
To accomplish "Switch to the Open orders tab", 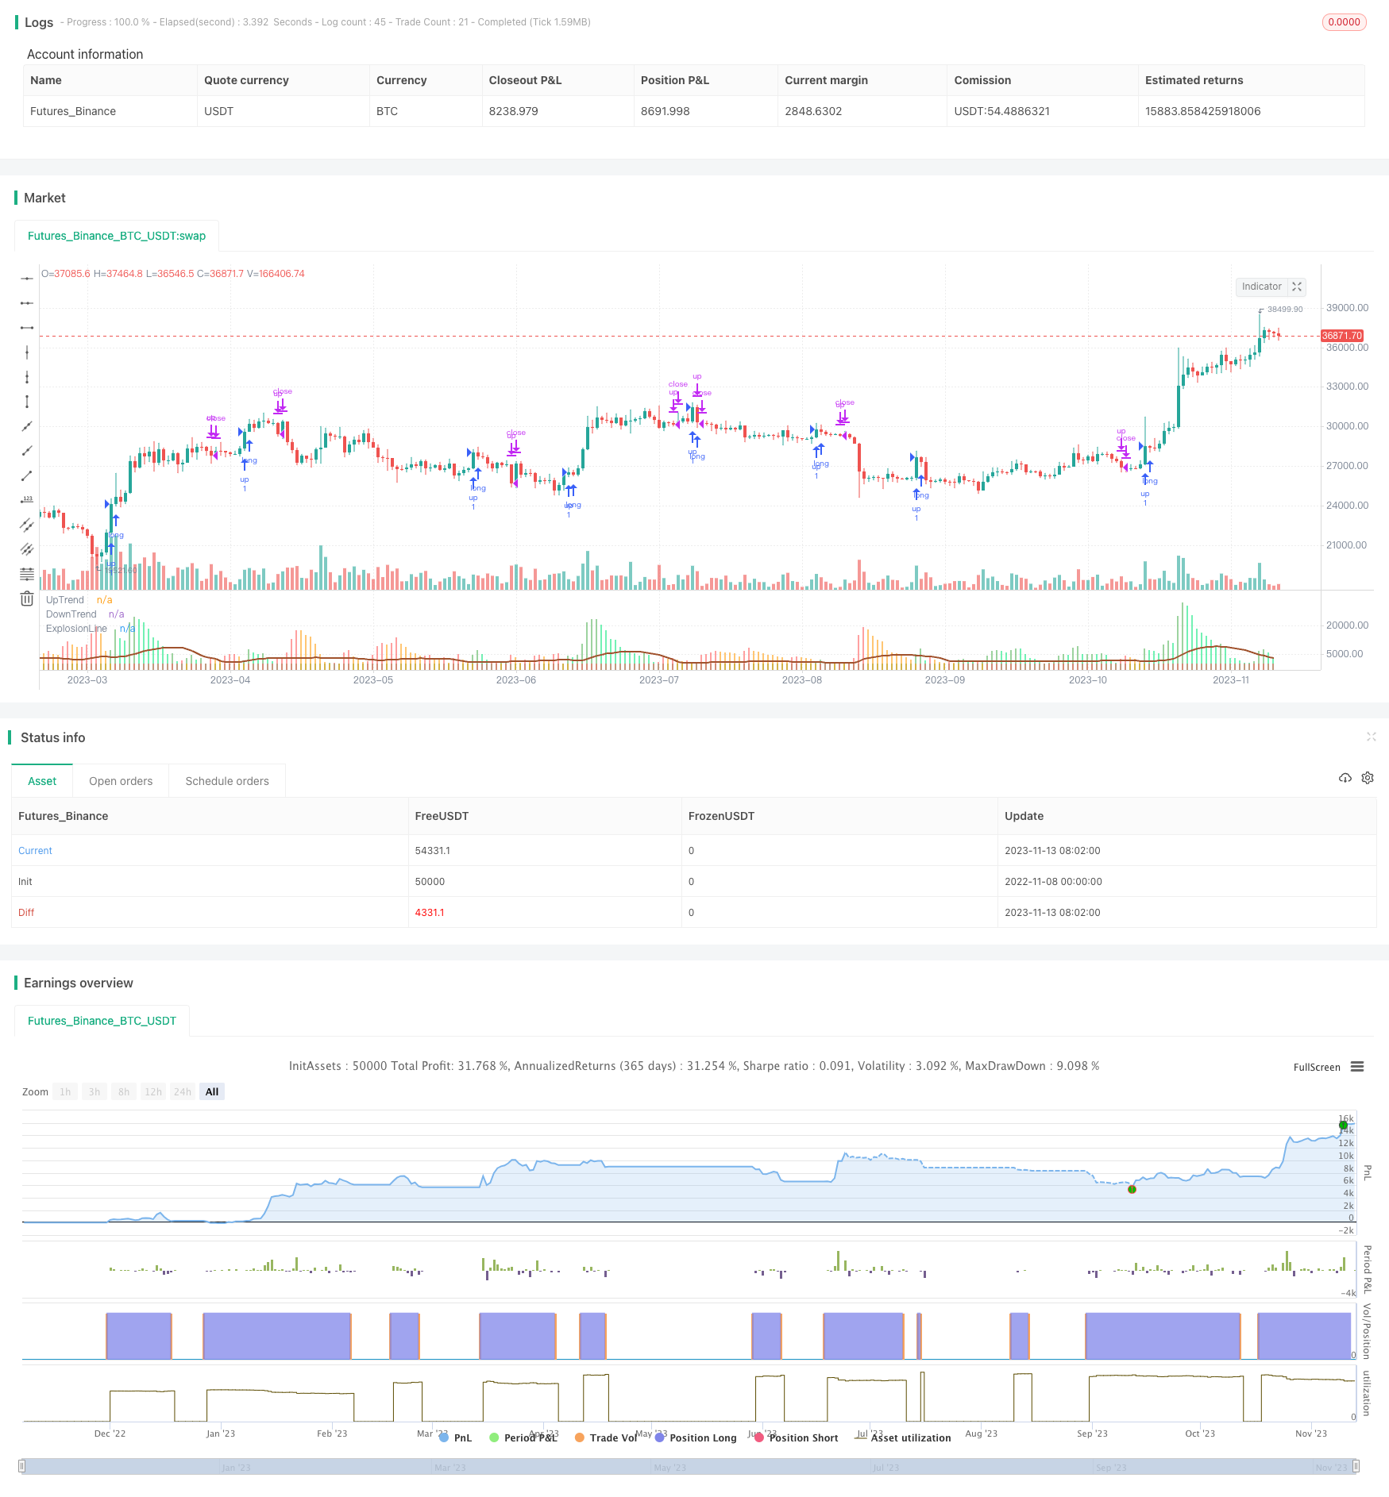I will (121, 781).
